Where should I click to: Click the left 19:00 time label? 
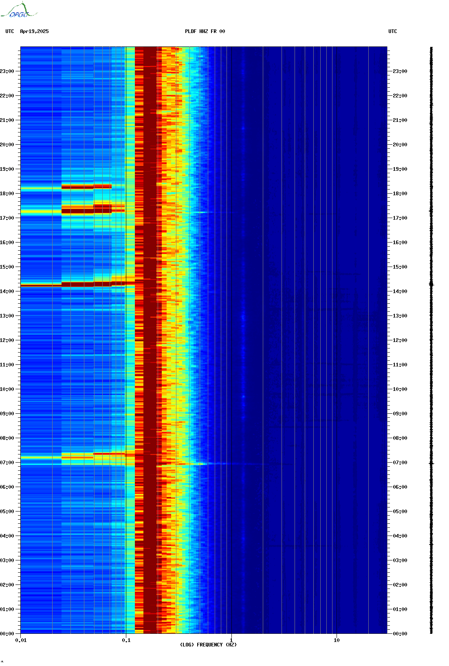(7, 169)
